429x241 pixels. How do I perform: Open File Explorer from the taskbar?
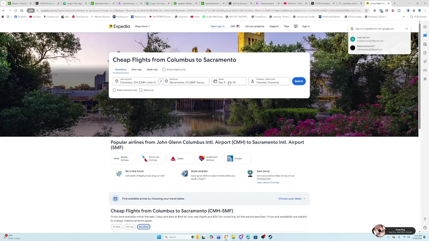pyautogui.click(x=233, y=237)
